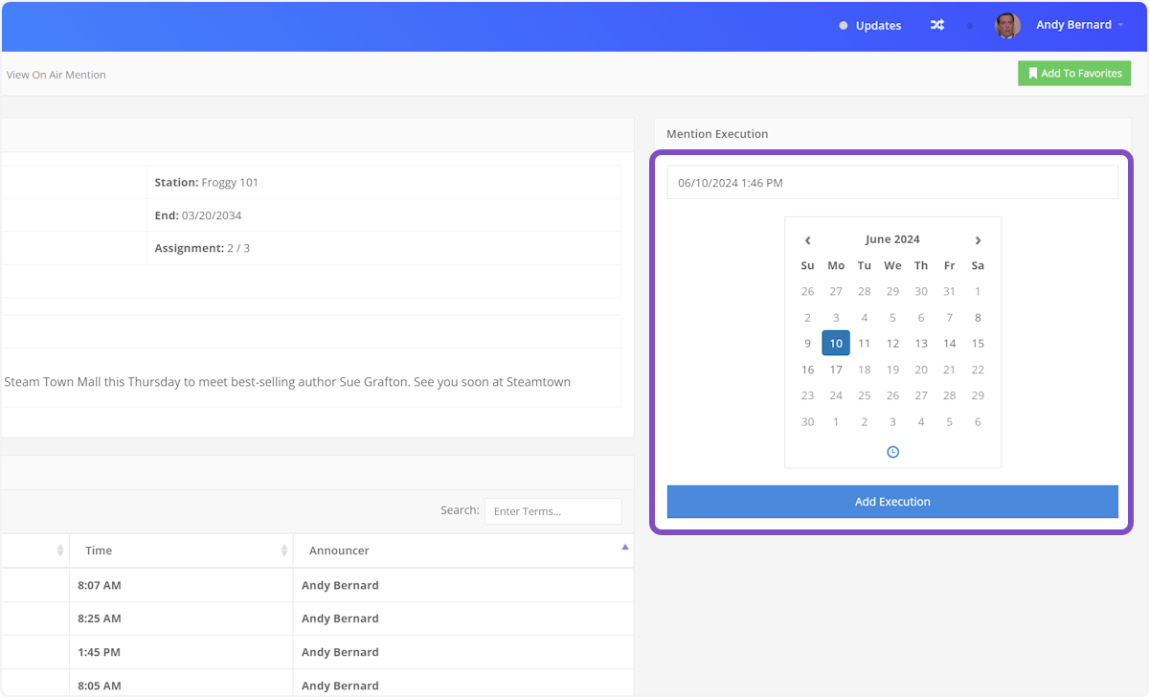This screenshot has width=1149, height=697.
Task: Click View On Air Mention breadcrumb
Action: [56, 75]
